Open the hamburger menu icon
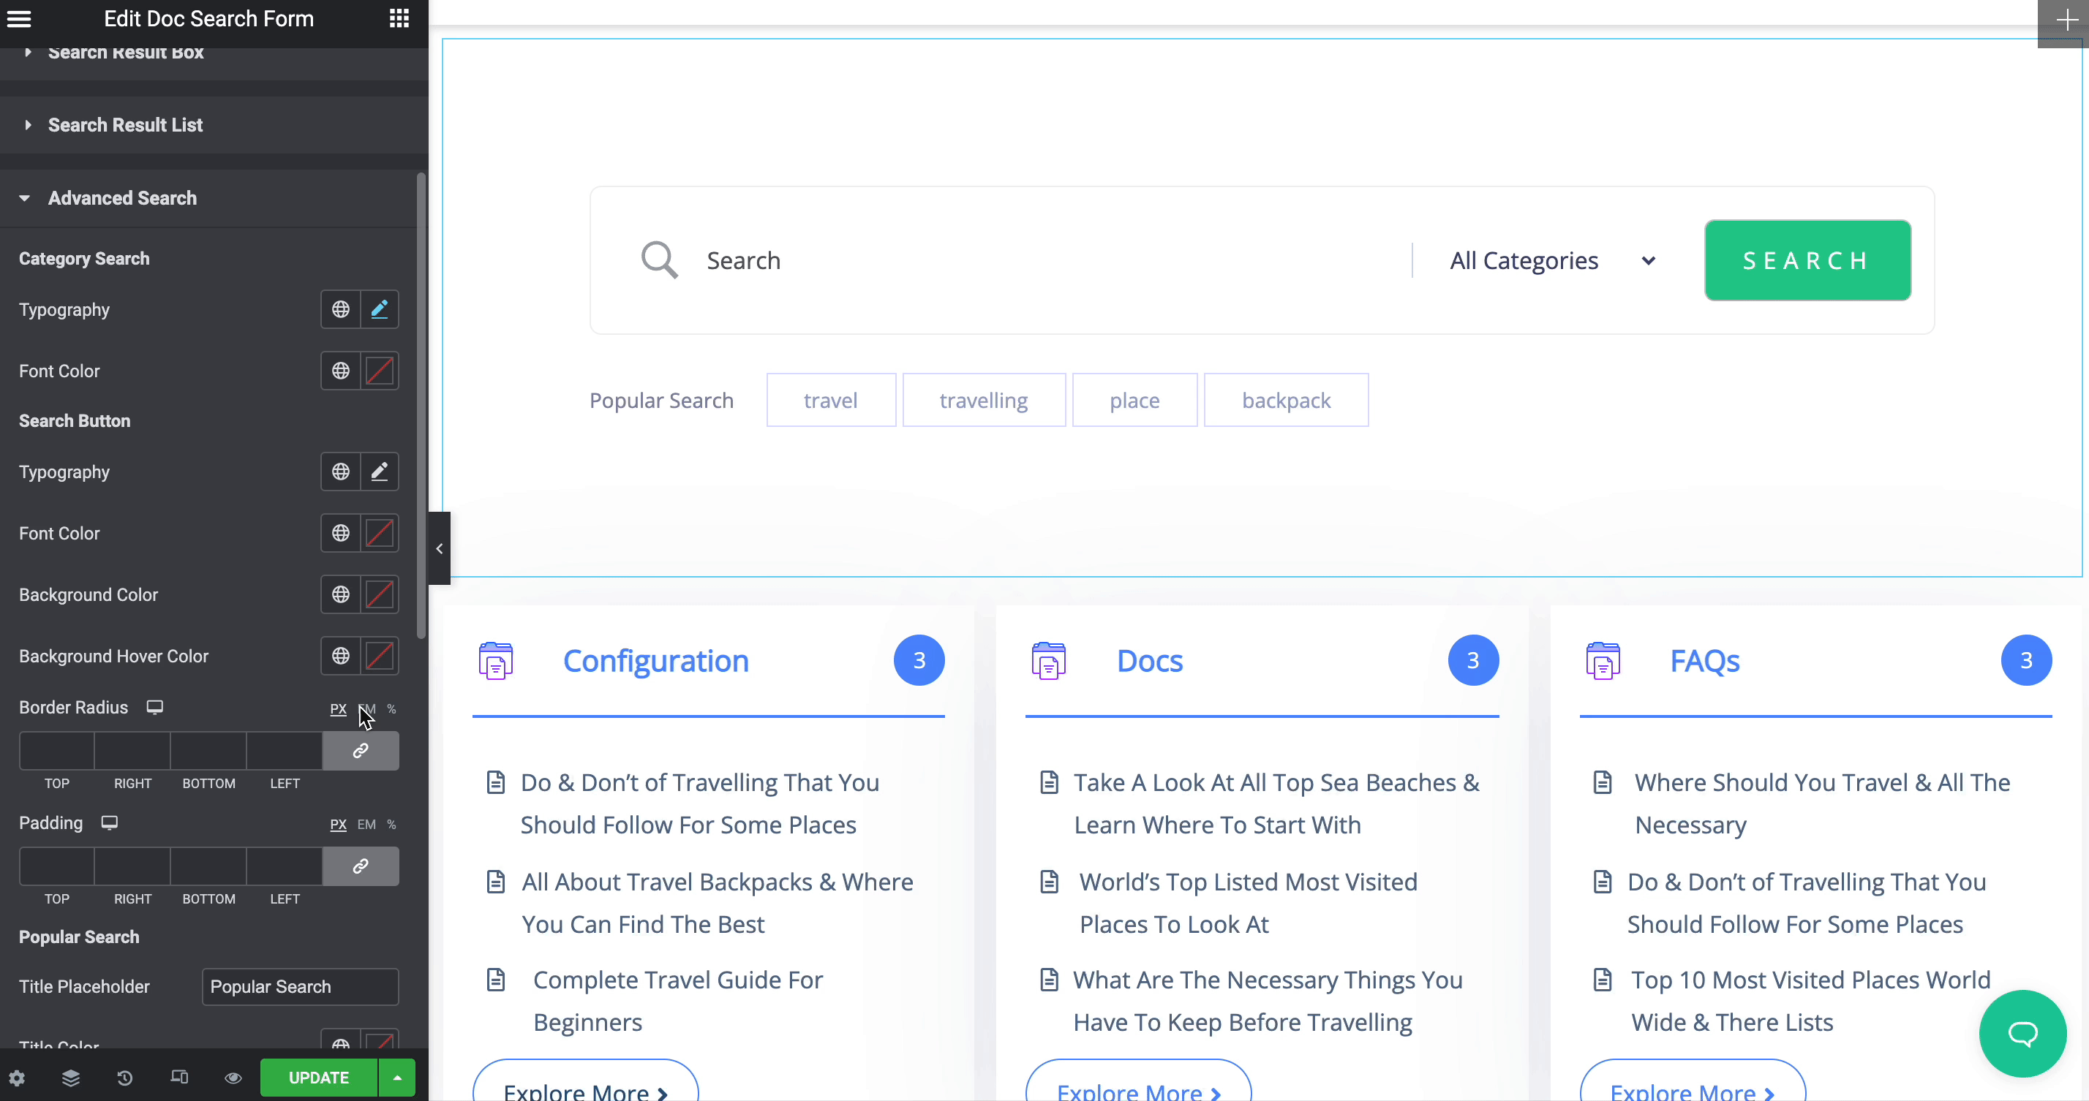 coord(19,19)
